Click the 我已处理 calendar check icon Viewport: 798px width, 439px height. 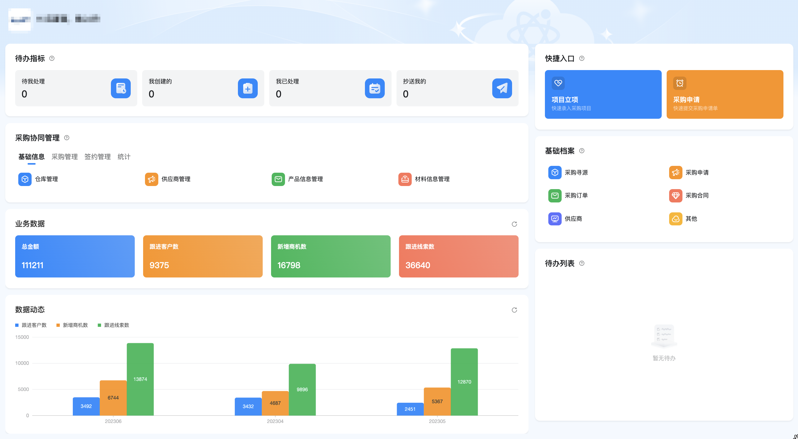tap(375, 88)
